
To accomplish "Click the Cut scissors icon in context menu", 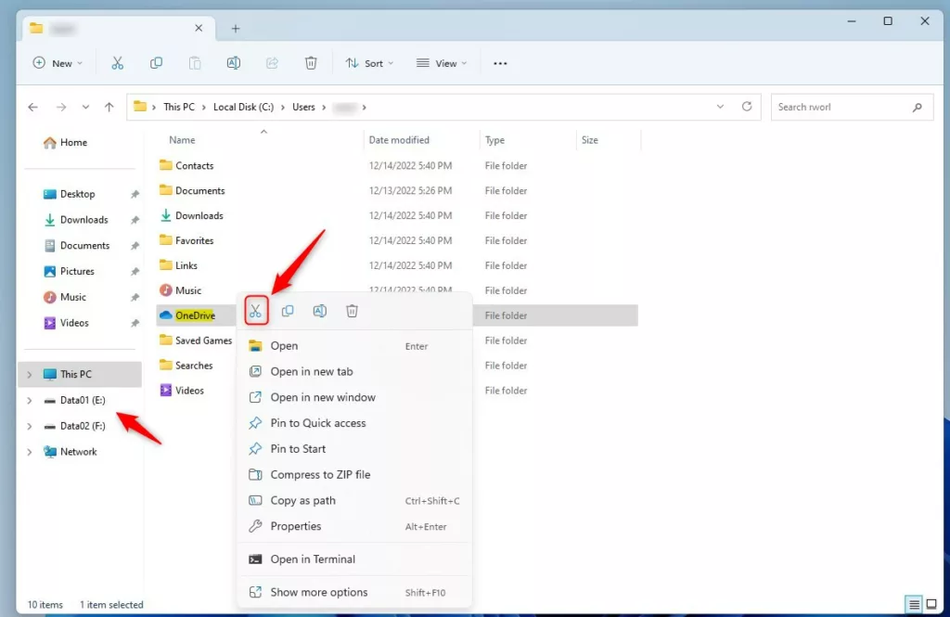I will [x=256, y=312].
